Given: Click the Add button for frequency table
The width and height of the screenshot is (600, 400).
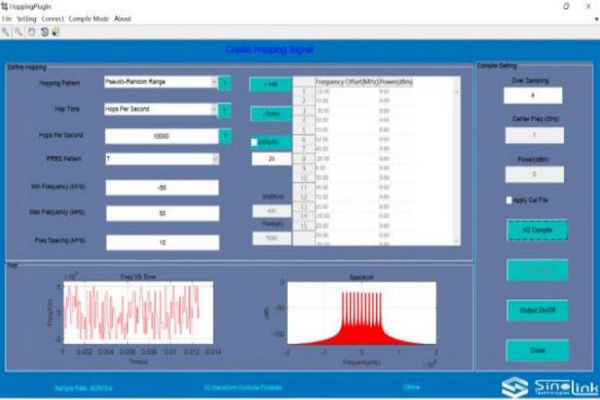Looking at the screenshot, I should point(270,84).
